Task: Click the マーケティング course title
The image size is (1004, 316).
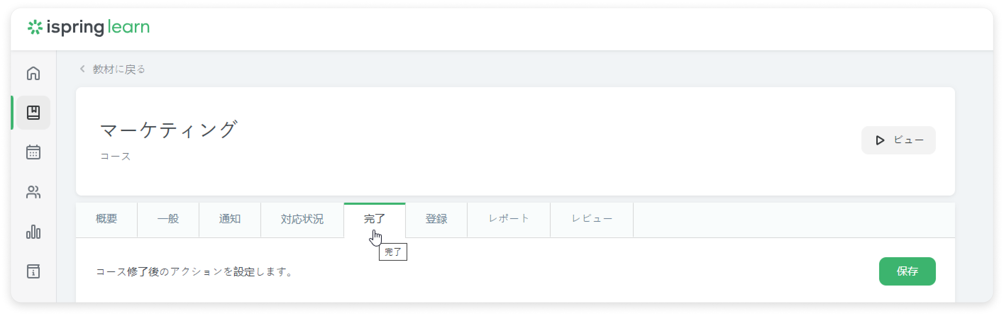Action: 169,130
